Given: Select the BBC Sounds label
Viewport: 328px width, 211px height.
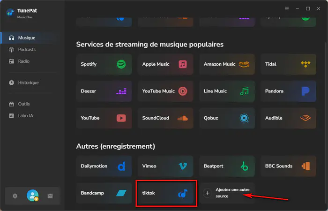Looking at the screenshot, I should click(x=279, y=166).
